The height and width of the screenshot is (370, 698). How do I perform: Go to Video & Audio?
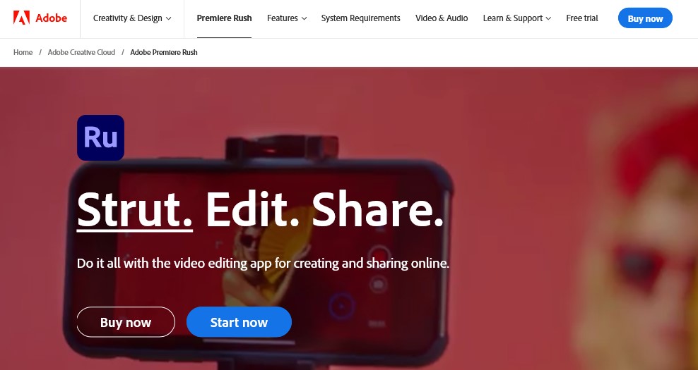tap(442, 18)
